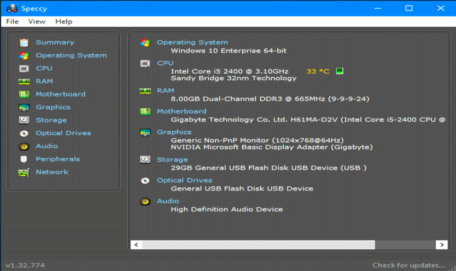Viewport: 456px width, 271px height.
Task: Click the green CPU temperature indicator
Action: point(339,71)
